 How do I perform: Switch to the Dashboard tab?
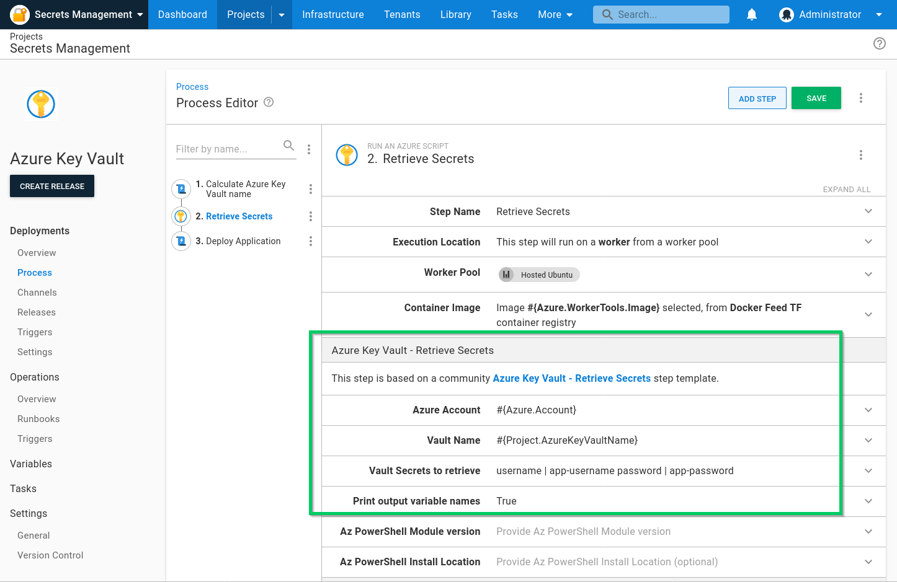(182, 14)
